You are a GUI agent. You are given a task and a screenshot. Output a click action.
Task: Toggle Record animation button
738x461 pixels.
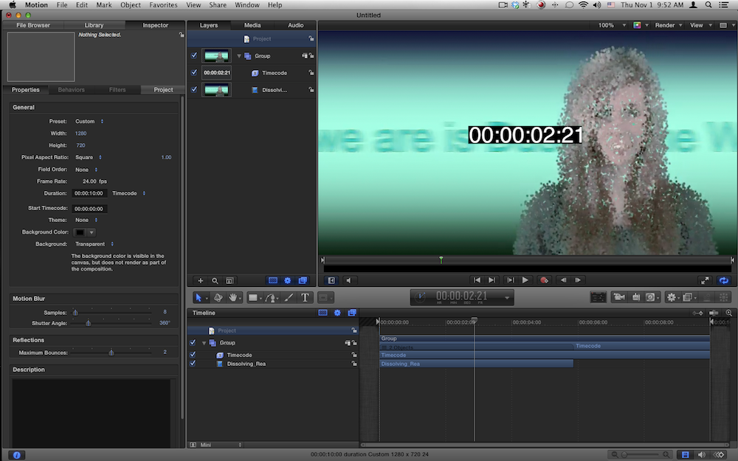click(x=544, y=280)
